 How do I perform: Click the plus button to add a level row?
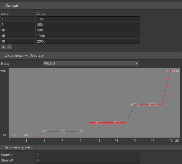tap(3, 47)
